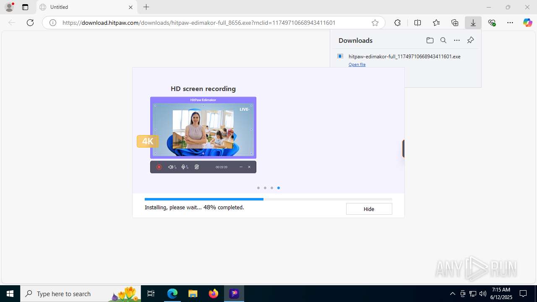Select the first carousel dot
537x302 pixels.
coord(258,188)
